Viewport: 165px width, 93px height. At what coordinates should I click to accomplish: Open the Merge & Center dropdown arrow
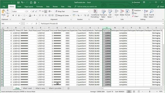(x=70, y=16)
